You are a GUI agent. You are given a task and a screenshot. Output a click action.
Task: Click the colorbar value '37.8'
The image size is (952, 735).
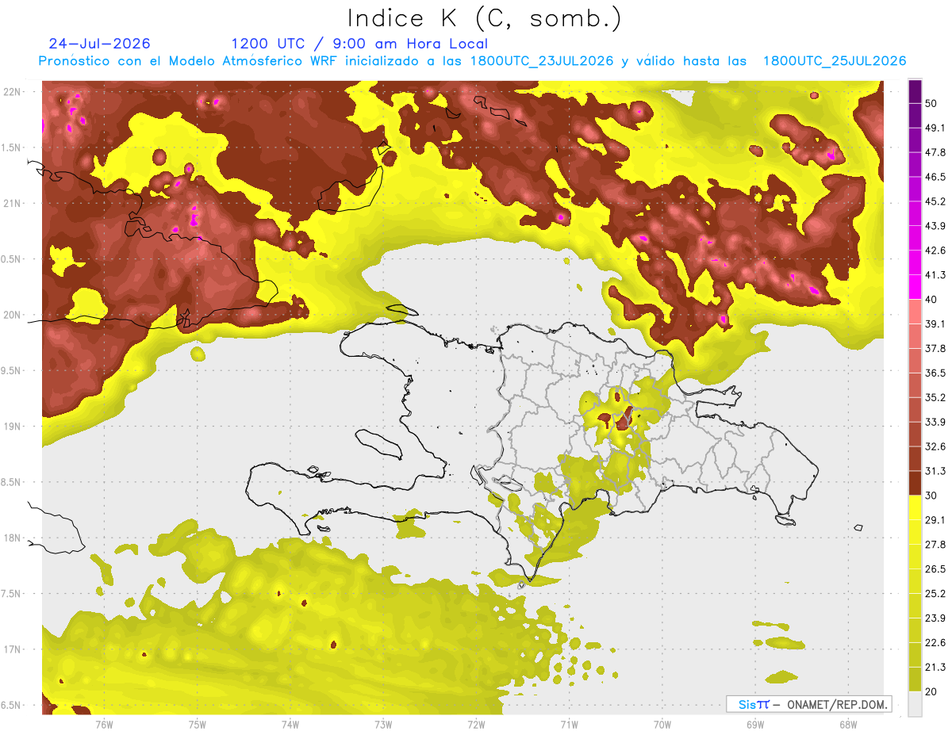click(935, 348)
